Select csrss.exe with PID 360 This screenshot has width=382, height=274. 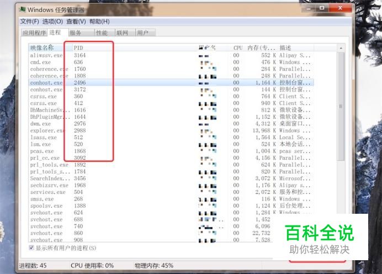coord(171,96)
